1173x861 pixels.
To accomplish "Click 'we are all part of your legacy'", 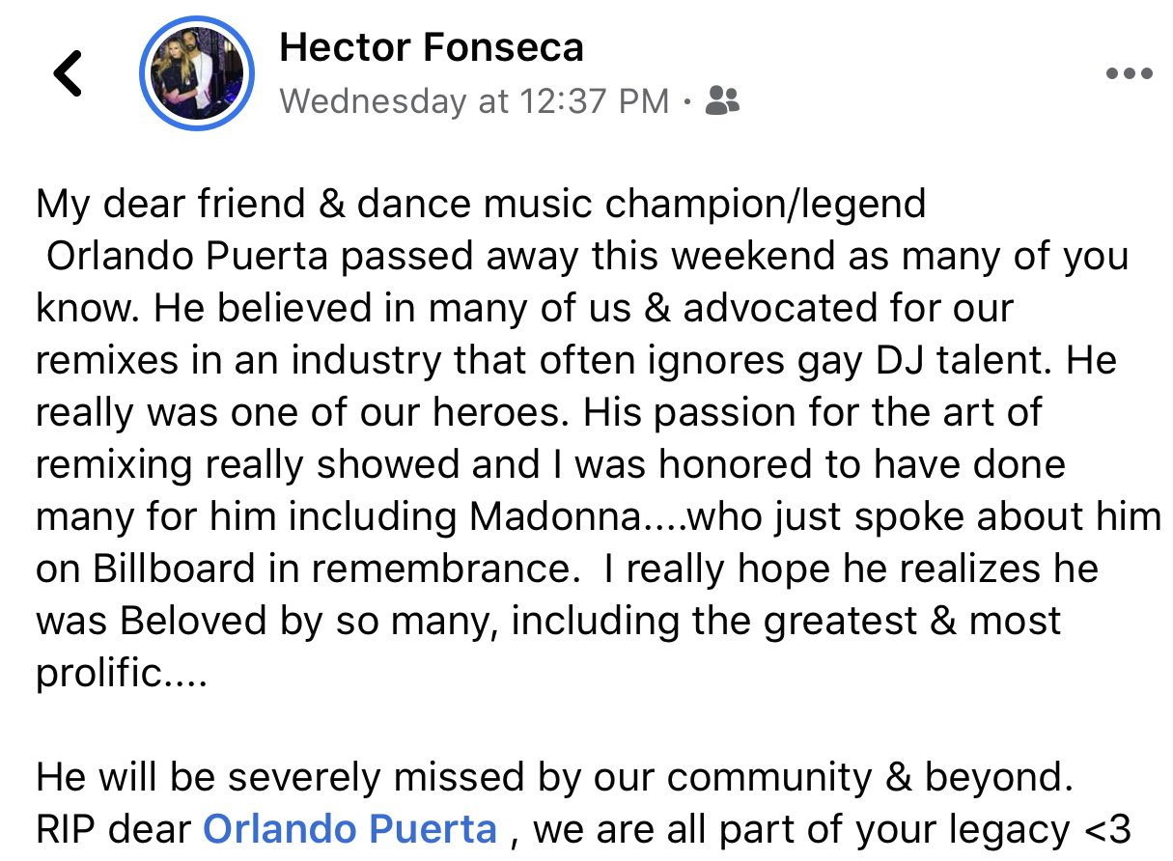I will (x=796, y=828).
